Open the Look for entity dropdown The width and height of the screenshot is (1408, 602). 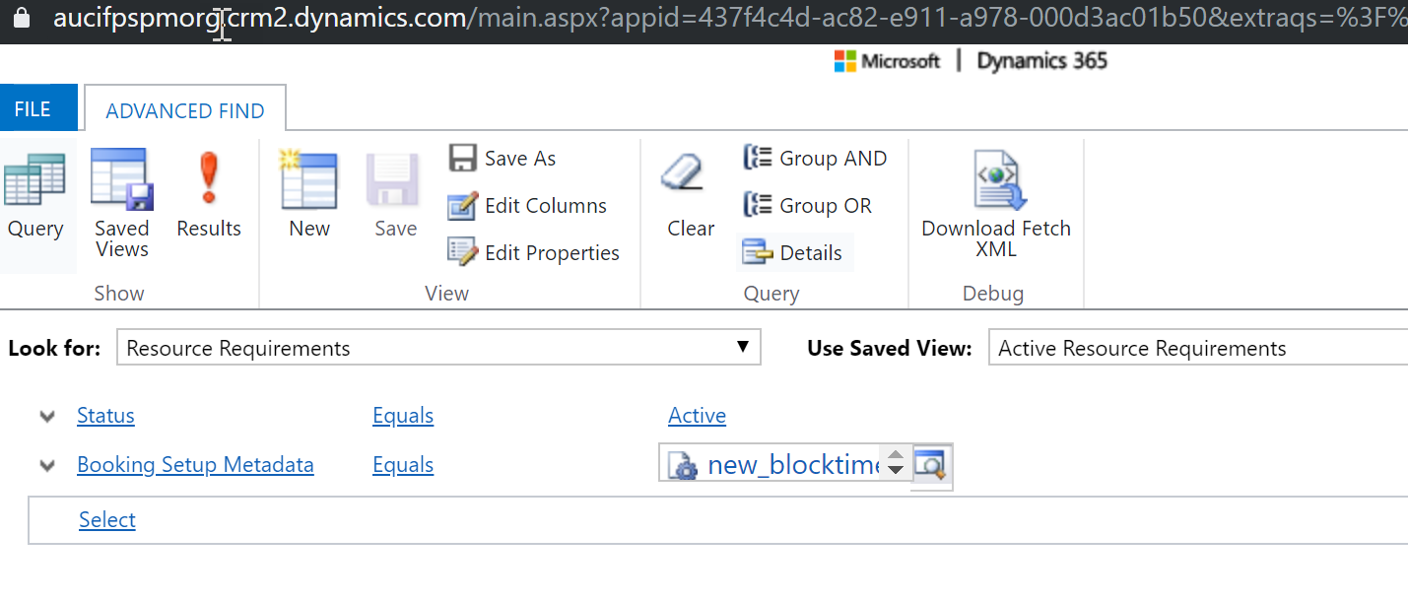[742, 347]
